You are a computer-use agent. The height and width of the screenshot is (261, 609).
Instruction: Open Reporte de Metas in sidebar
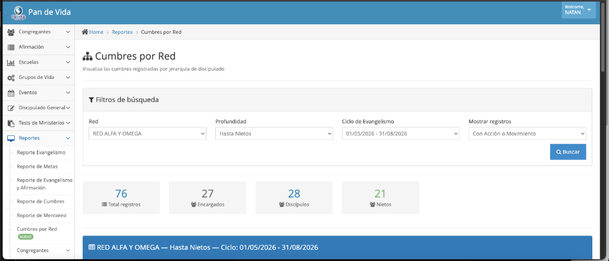coord(37,167)
